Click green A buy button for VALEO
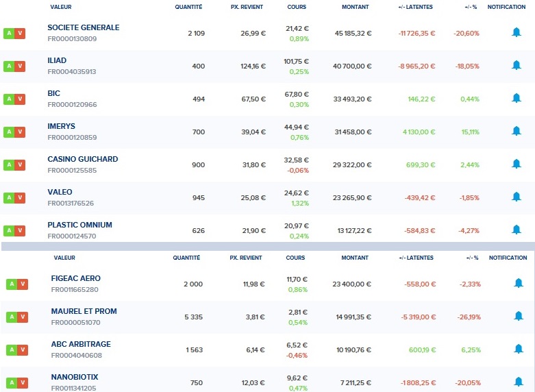 pos(9,197)
